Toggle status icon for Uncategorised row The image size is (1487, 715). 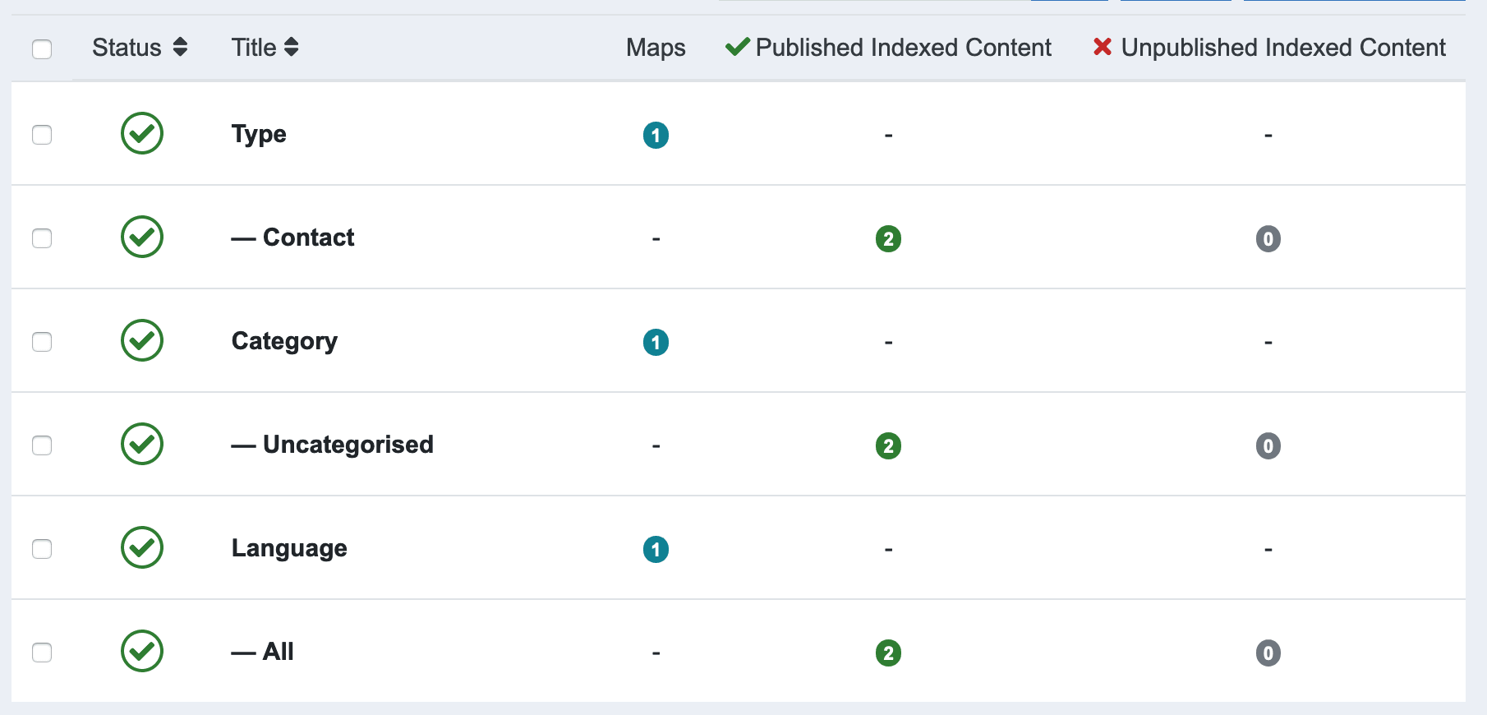142,445
